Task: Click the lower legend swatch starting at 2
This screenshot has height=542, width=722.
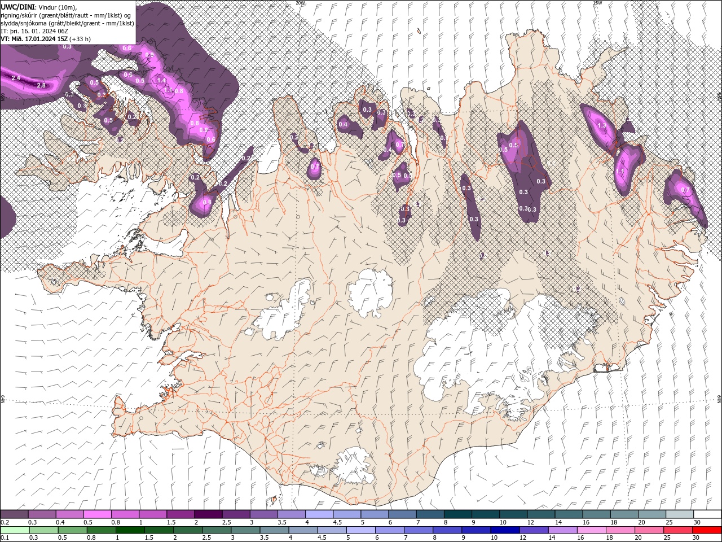Action: (x=188, y=530)
